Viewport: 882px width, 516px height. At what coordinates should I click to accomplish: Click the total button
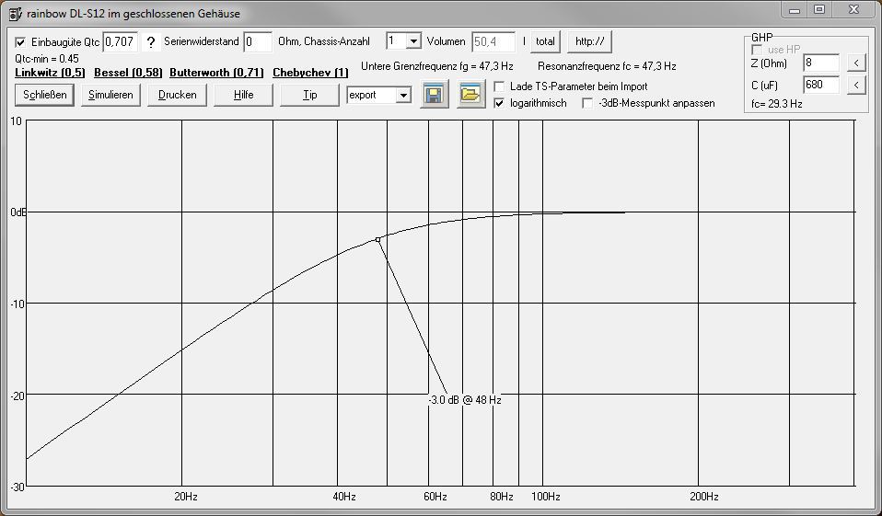(x=545, y=41)
